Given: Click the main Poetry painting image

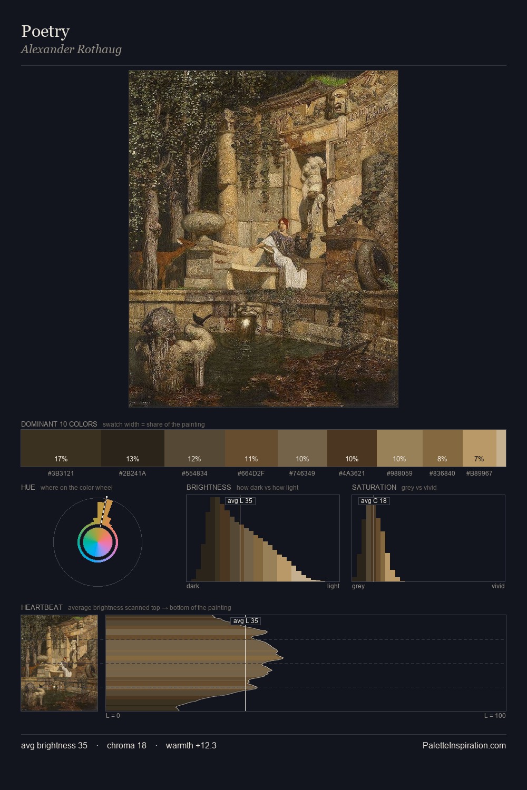Looking at the screenshot, I should [263, 239].
